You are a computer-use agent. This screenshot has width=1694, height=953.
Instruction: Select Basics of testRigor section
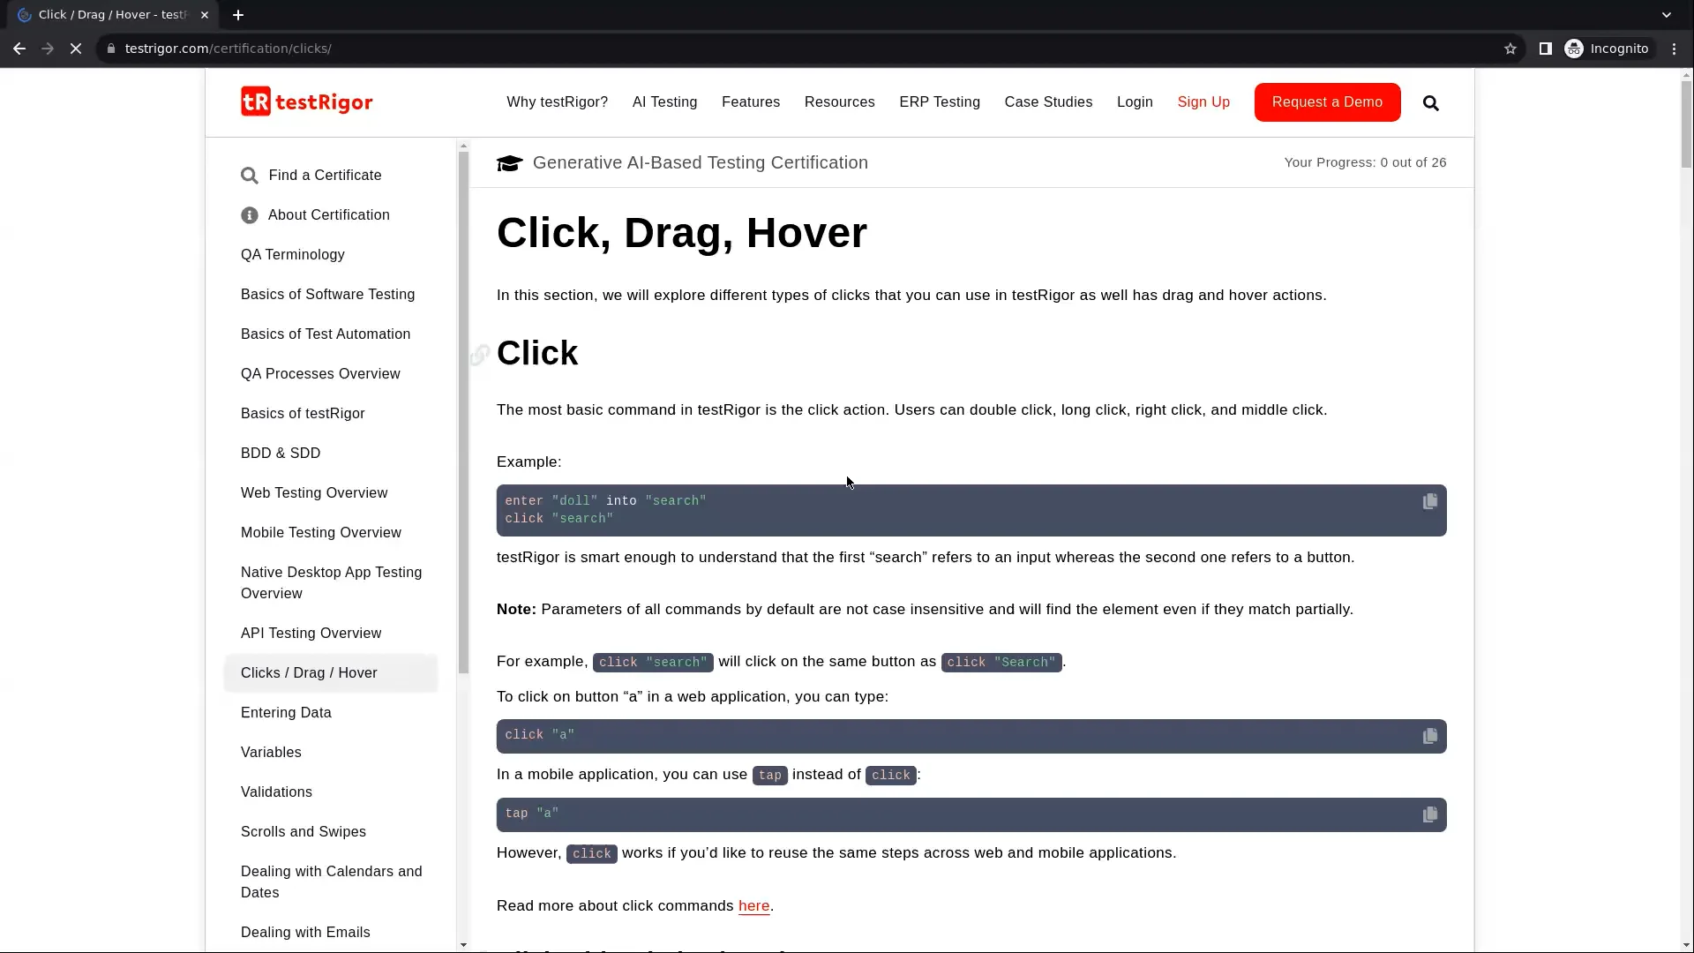(303, 414)
